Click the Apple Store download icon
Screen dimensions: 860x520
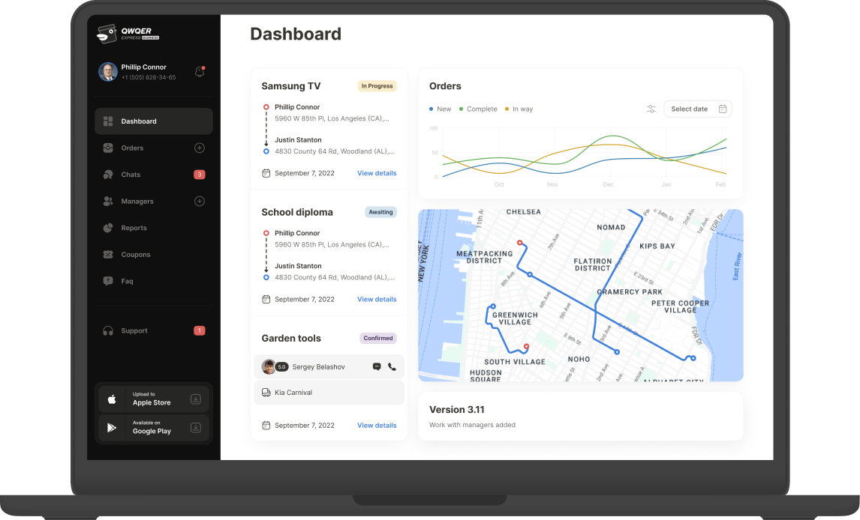click(x=196, y=399)
